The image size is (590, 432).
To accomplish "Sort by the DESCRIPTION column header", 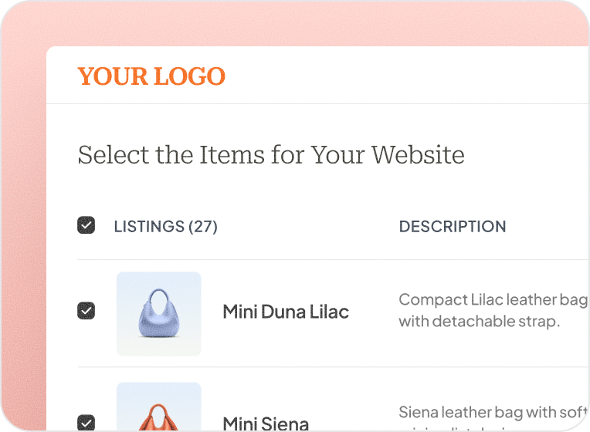I will [x=453, y=227].
